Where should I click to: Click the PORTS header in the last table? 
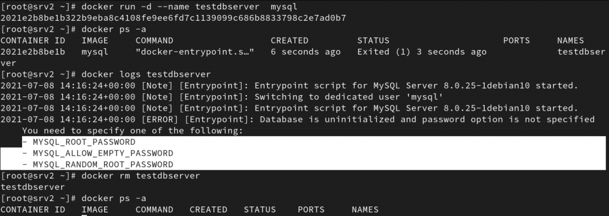click(x=311, y=209)
